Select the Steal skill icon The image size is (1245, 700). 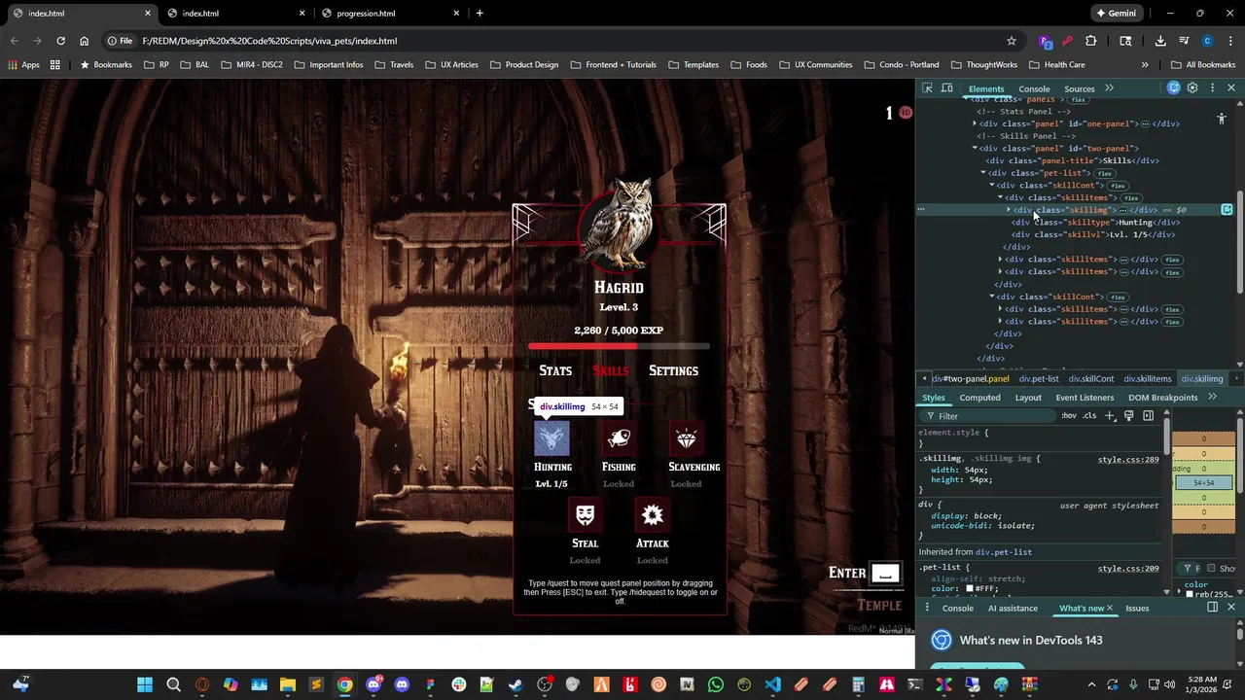pos(585,515)
